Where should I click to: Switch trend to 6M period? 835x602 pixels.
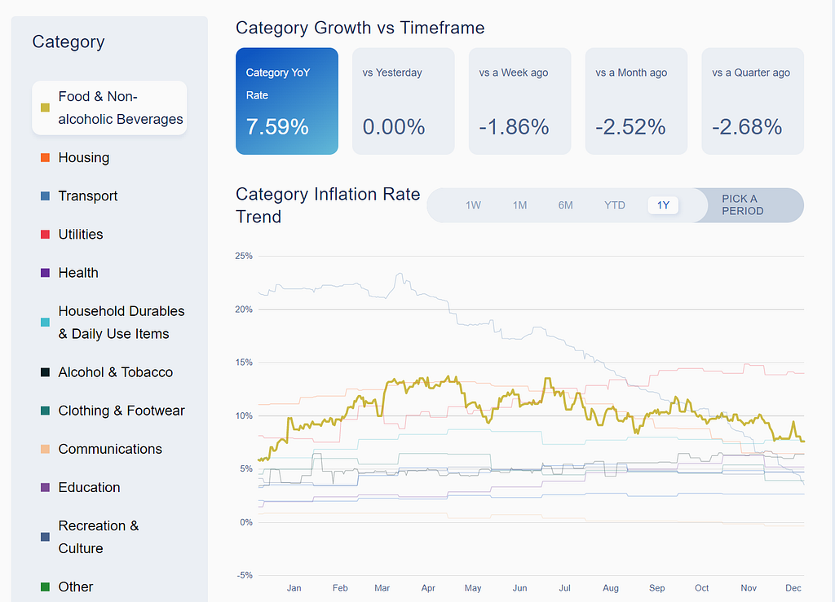click(x=566, y=205)
